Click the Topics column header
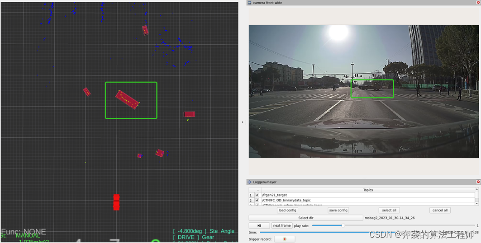Image resolution: width=481 pixels, height=243 pixels. pos(368,190)
